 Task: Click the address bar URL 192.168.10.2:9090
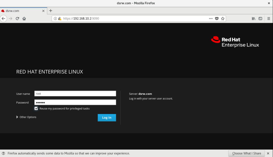click(x=81, y=19)
